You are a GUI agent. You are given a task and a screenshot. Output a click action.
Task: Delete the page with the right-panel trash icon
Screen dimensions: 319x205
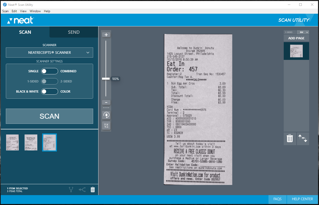click(290, 139)
